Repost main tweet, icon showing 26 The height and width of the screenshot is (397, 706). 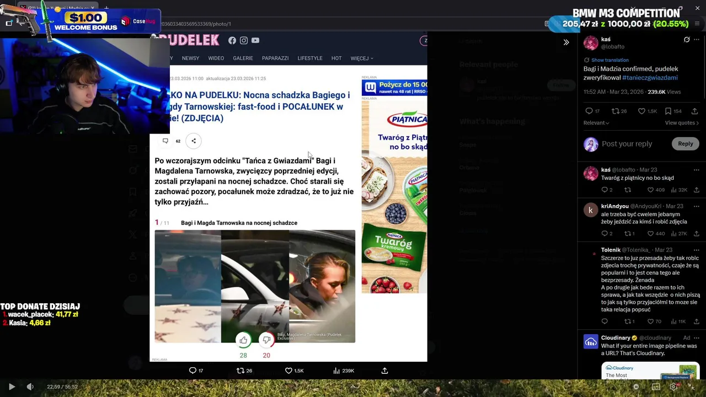coord(619,111)
